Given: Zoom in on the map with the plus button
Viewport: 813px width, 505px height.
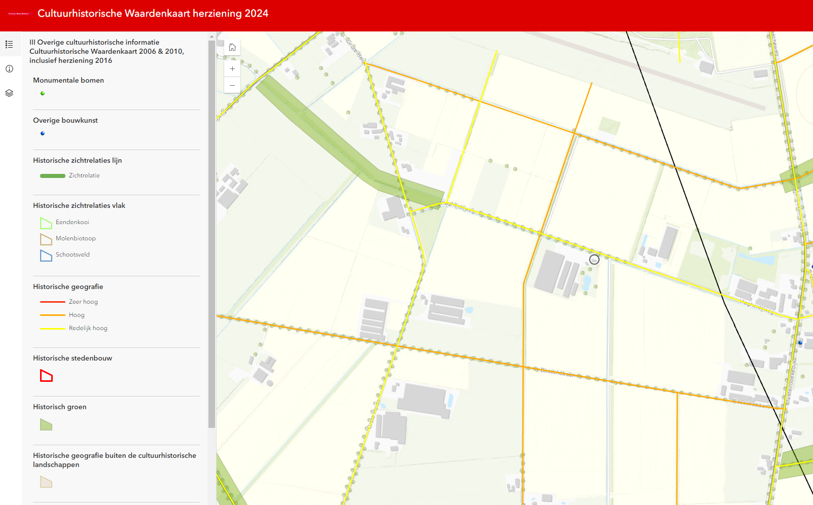Looking at the screenshot, I should coord(232,68).
